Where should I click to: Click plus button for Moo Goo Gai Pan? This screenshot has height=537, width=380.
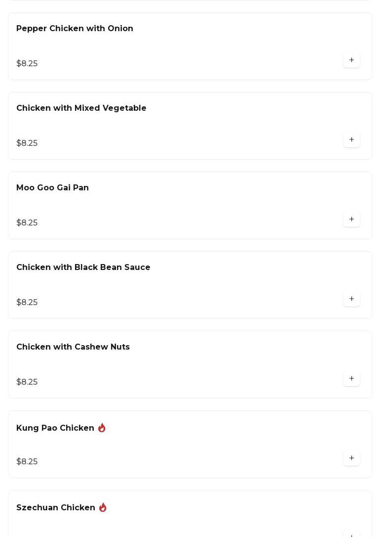coord(351,220)
